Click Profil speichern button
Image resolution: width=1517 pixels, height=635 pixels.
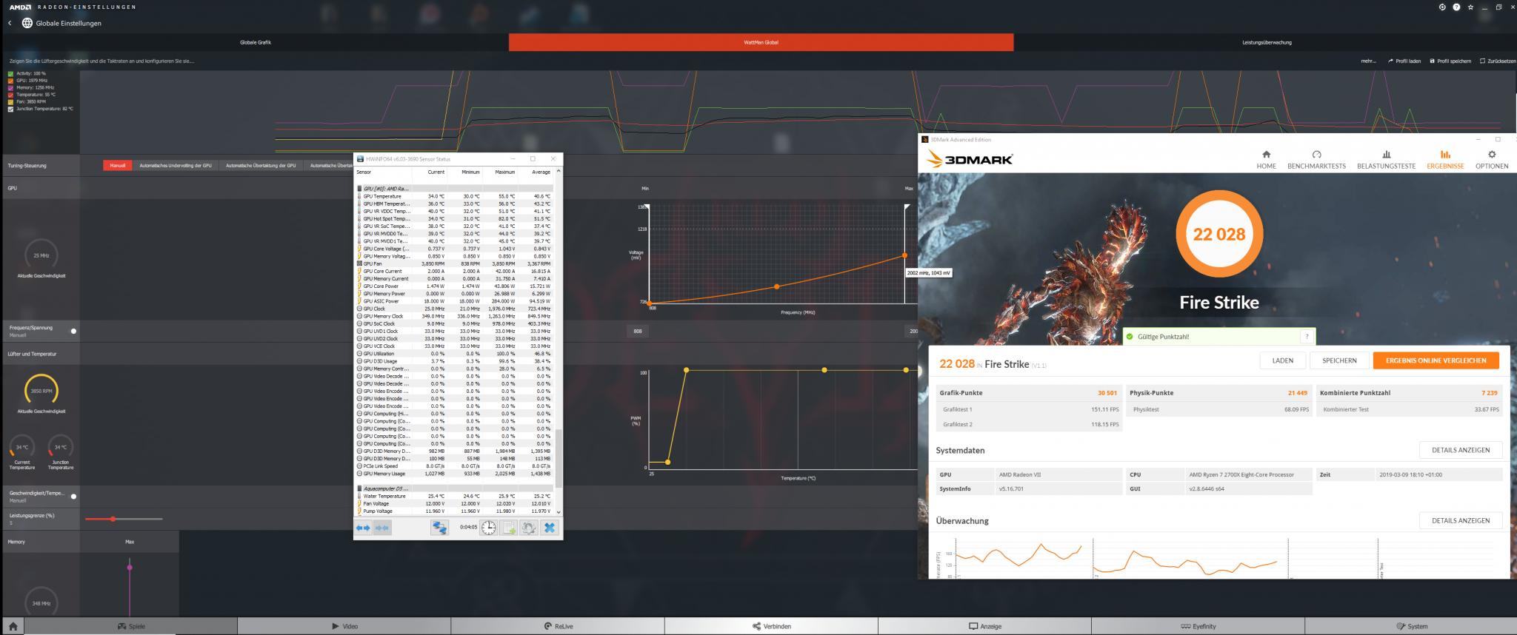pos(1450,61)
